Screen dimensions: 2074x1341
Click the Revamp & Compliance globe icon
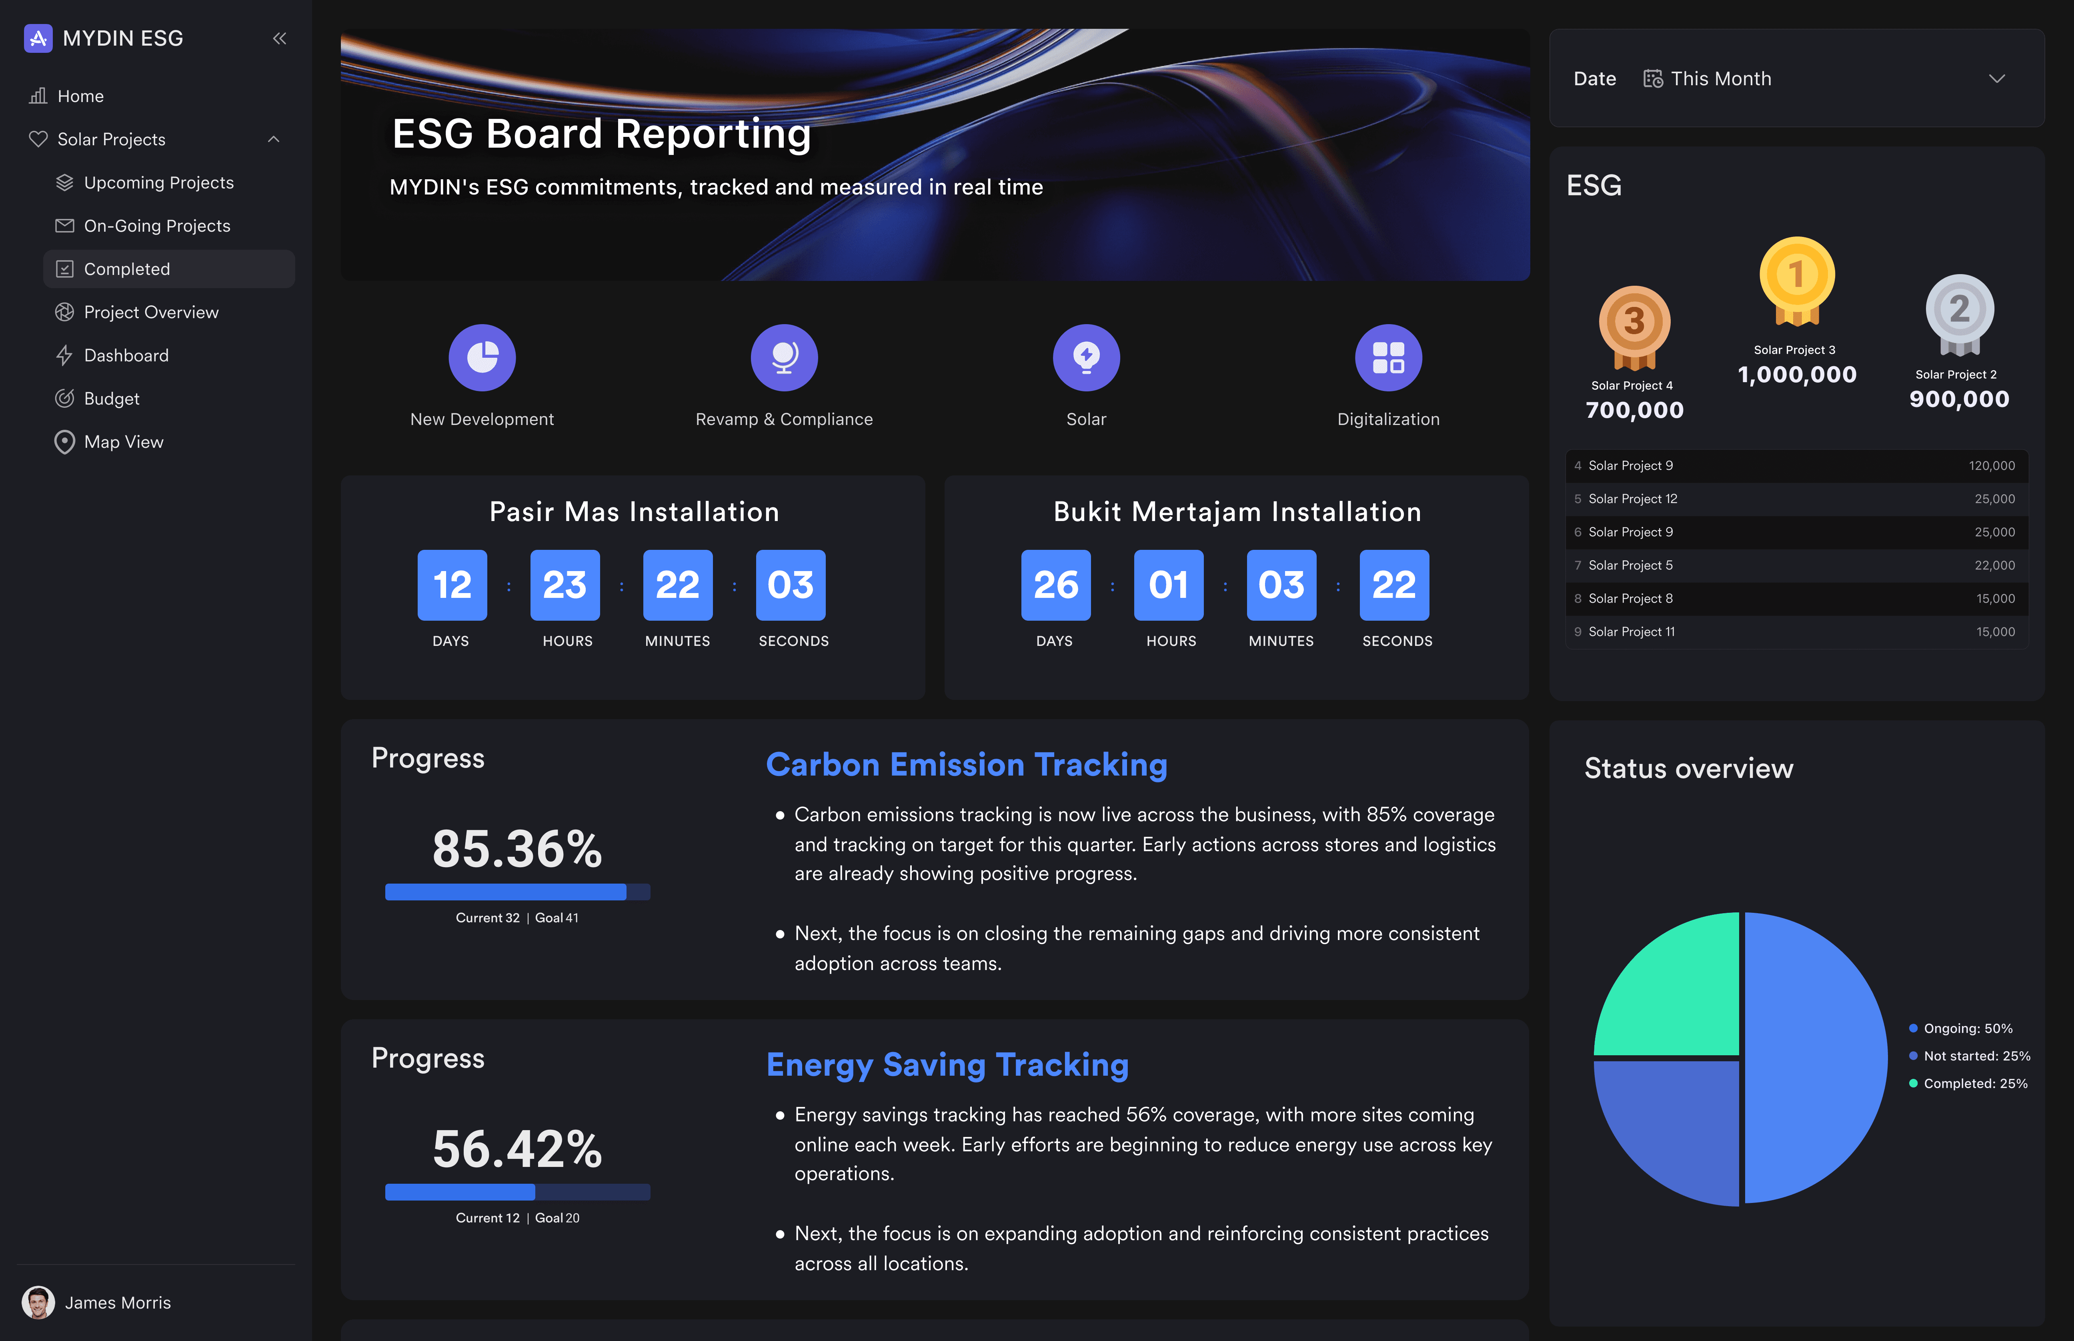coord(783,356)
